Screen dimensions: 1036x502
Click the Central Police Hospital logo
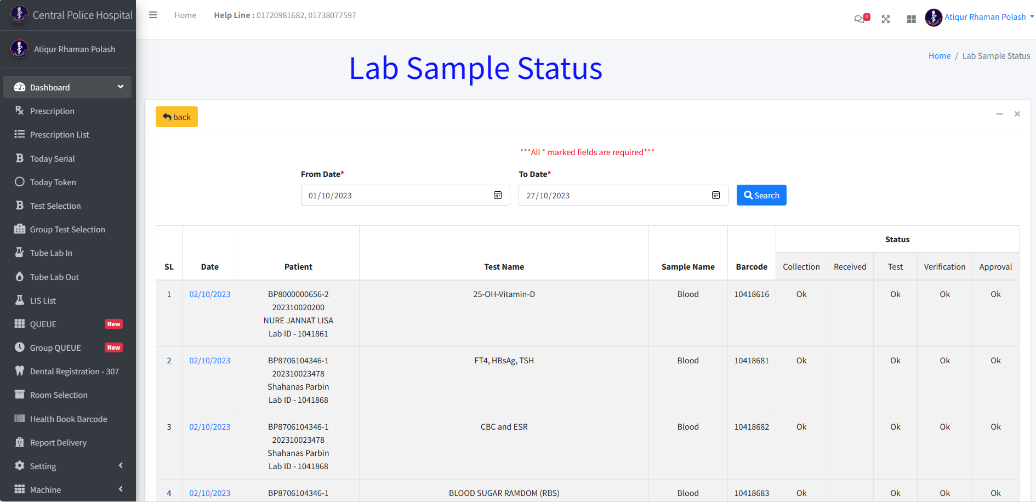point(19,14)
